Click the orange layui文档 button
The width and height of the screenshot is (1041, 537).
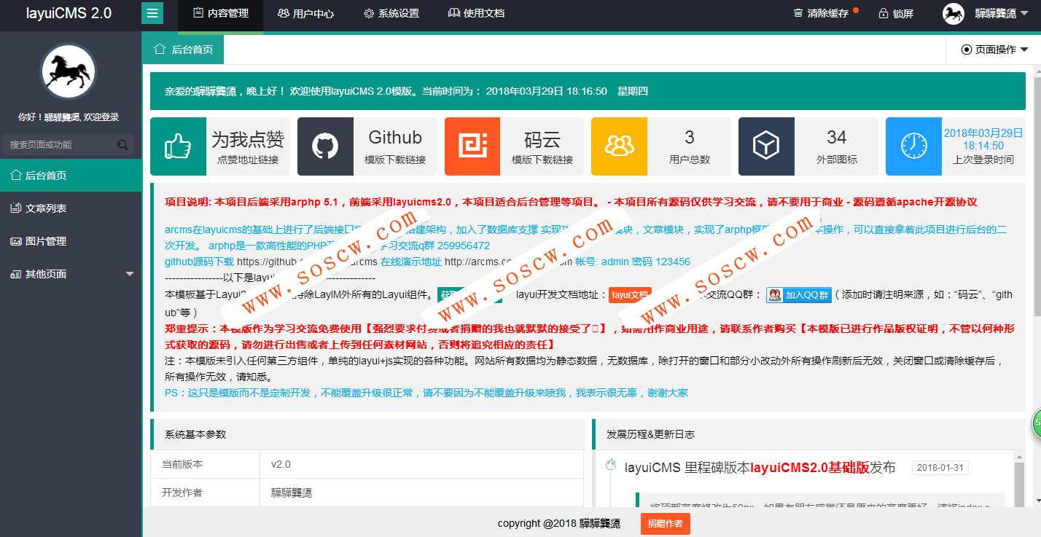(x=630, y=295)
